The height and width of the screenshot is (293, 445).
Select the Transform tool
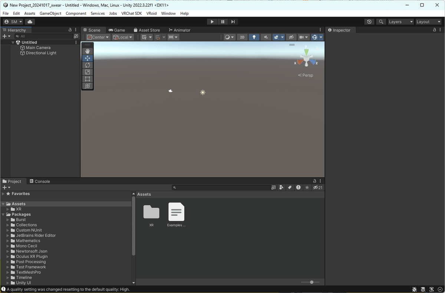click(x=88, y=86)
